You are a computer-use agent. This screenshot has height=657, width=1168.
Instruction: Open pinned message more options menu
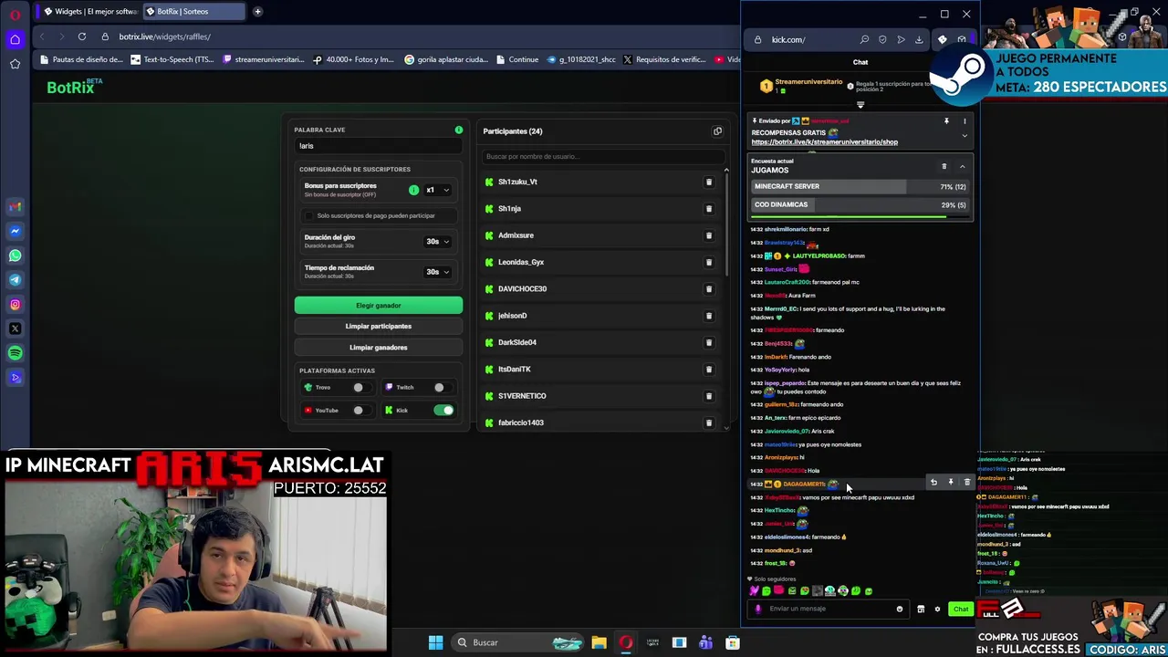click(965, 121)
